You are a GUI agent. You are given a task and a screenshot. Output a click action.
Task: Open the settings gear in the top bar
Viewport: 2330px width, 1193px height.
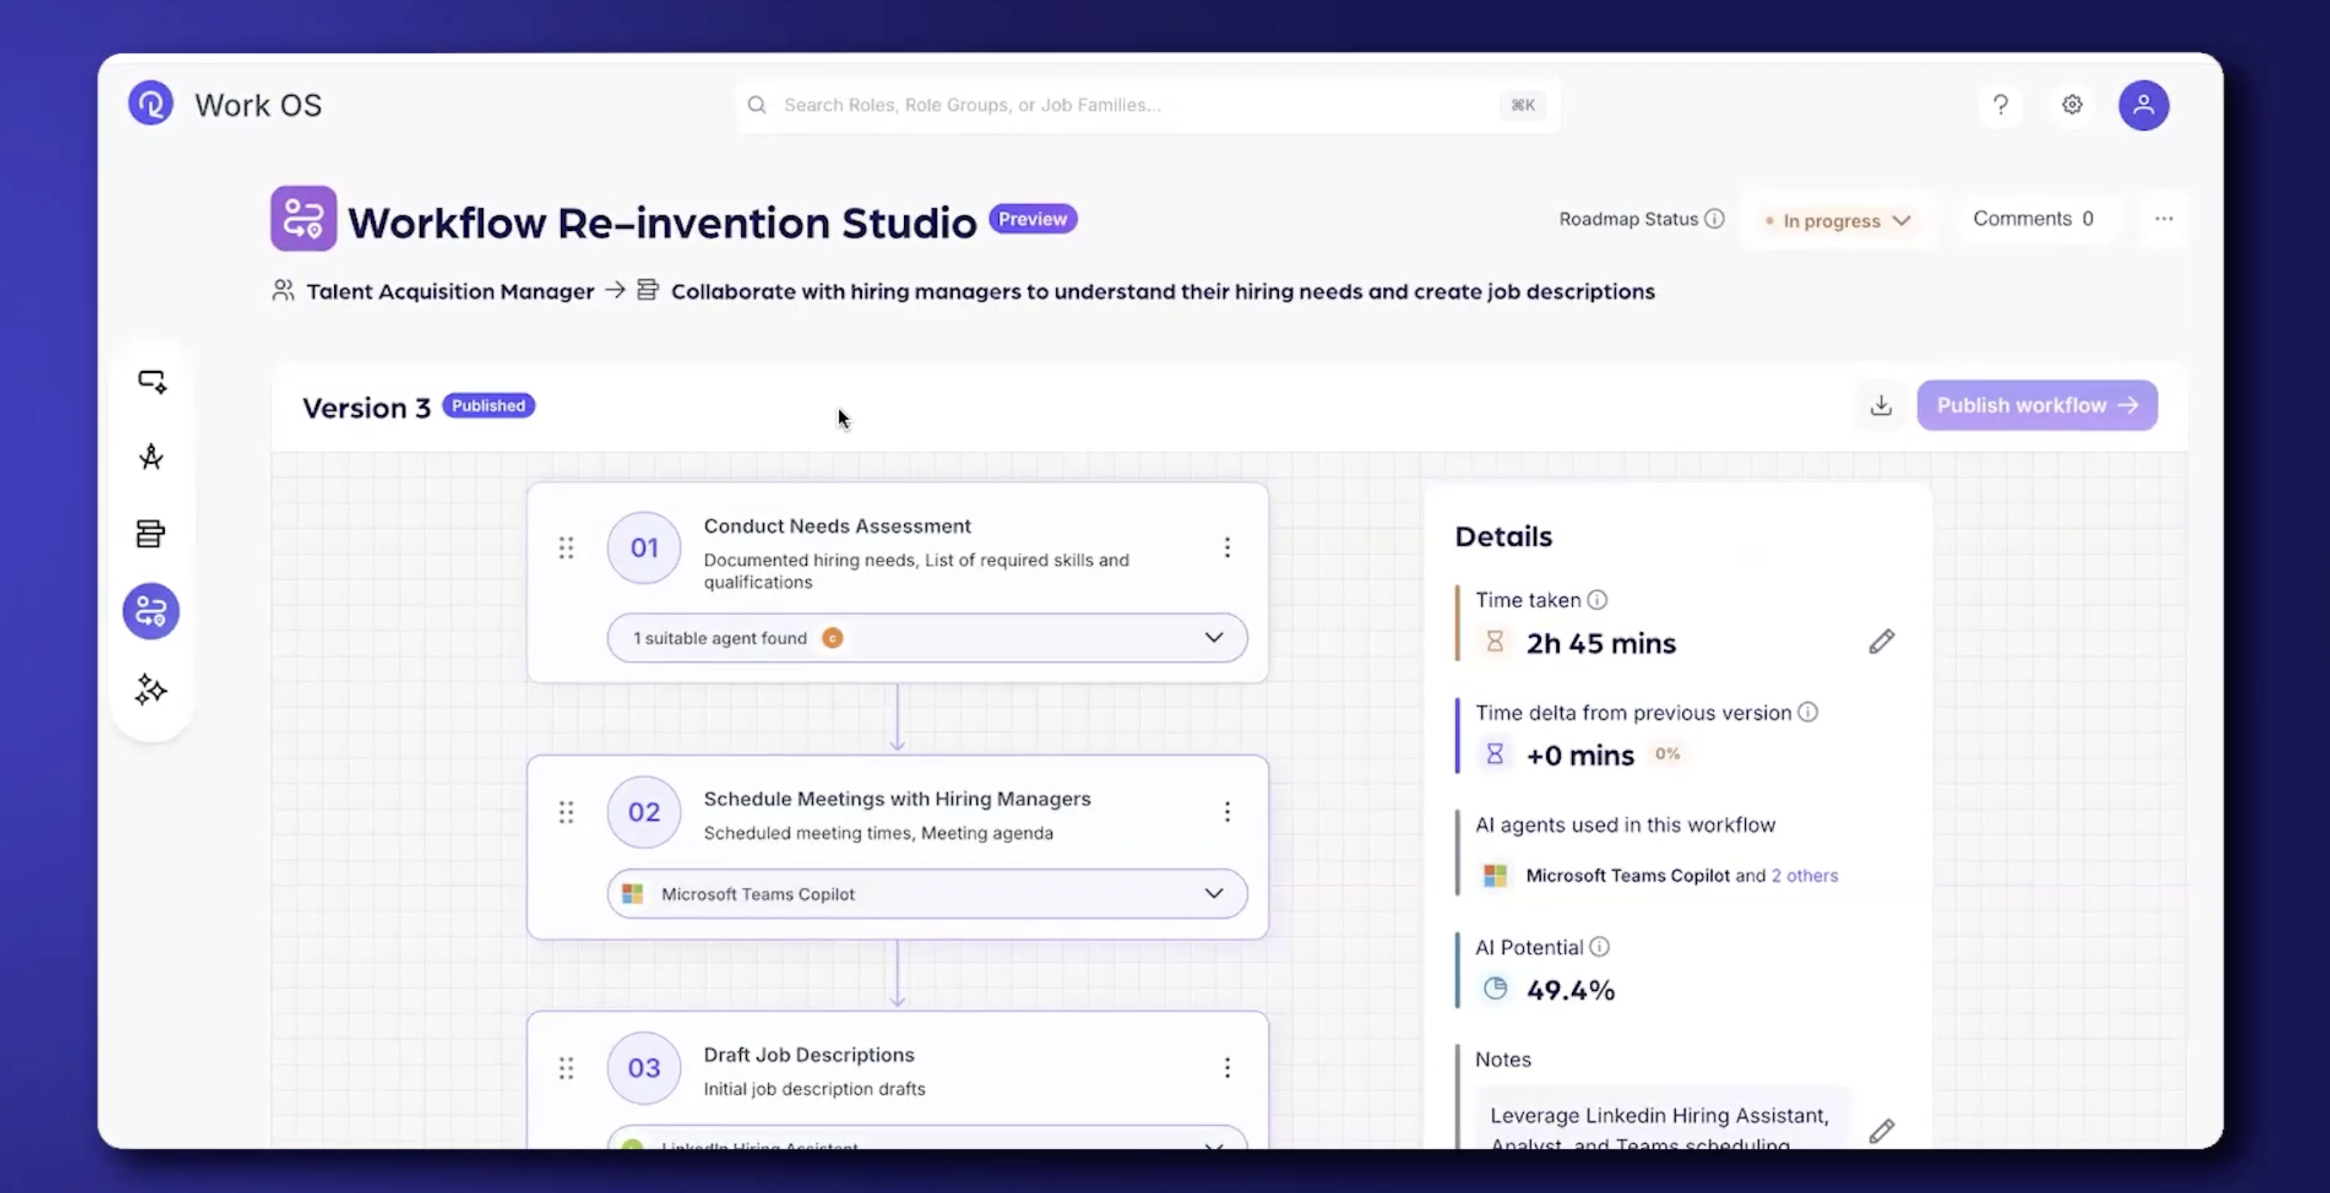[2072, 104]
